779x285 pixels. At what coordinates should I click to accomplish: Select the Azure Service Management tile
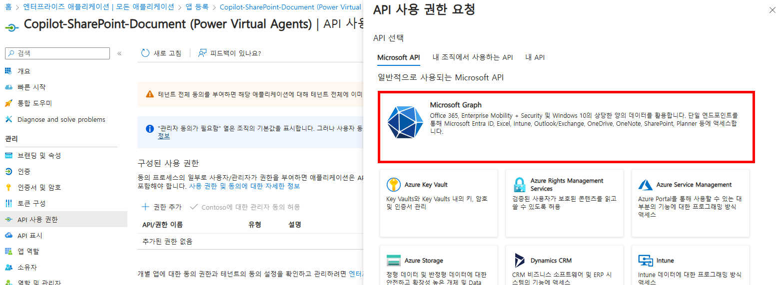tap(690, 203)
